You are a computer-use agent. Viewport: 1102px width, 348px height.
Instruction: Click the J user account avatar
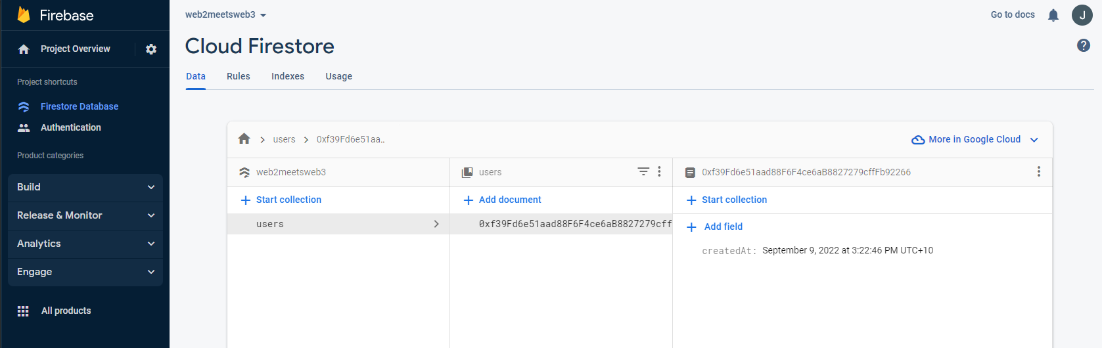click(x=1082, y=15)
